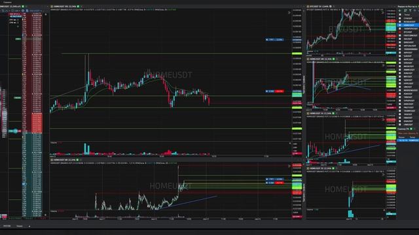Toggle marker box beside HOMEUSDT row
The image size is (419, 235).
tap(400, 25)
